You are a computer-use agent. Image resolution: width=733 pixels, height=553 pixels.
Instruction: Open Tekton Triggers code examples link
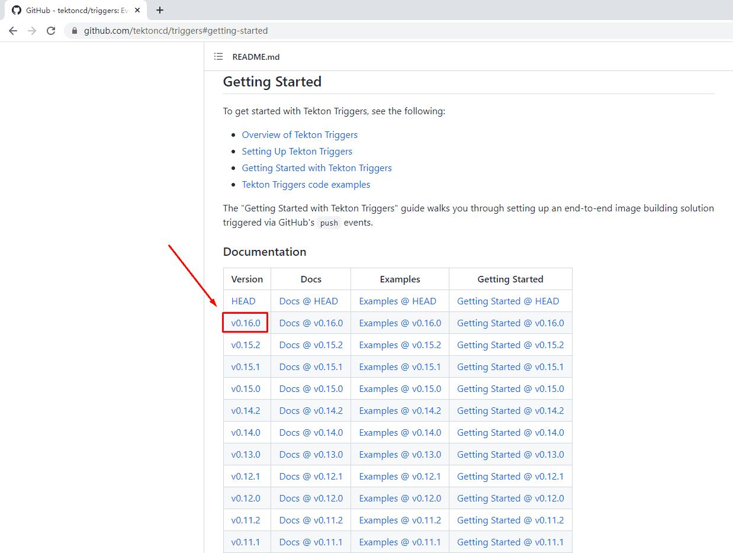[306, 185]
